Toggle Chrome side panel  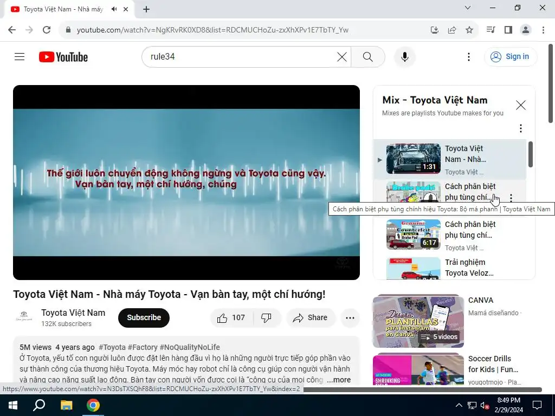[508, 30]
